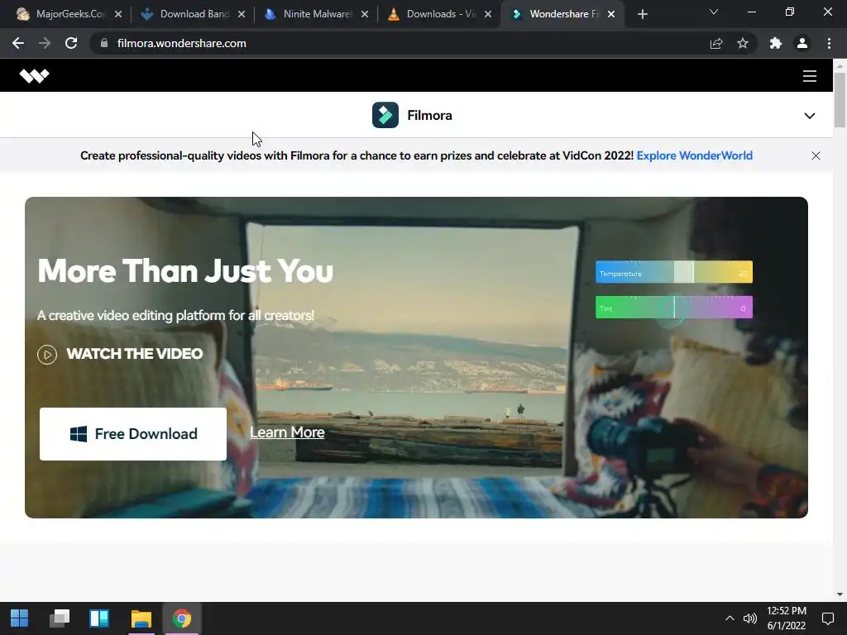Screen dimensions: 847x635
Task: Open the Widgets taskbar icon
Action: pyautogui.click(x=99, y=618)
